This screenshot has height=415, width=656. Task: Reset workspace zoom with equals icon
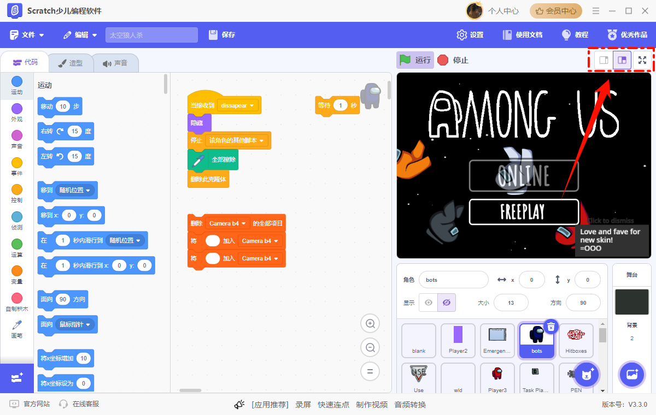pos(370,371)
